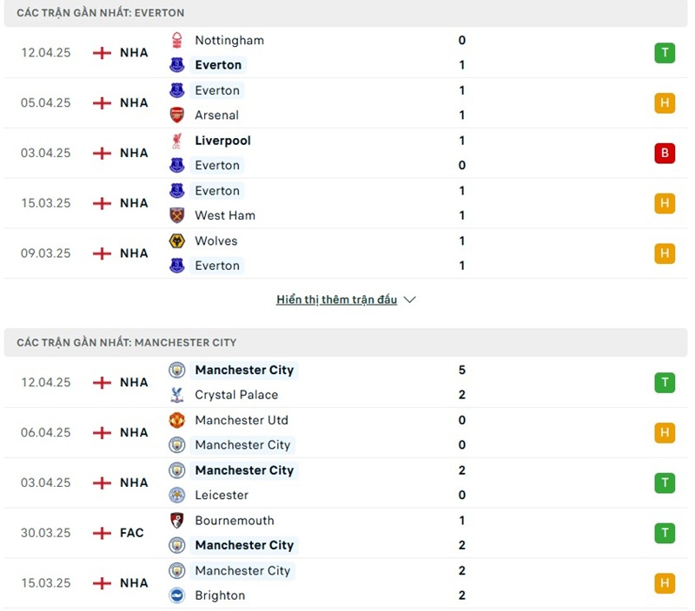The width and height of the screenshot is (695, 611).
Task: Click the Leicester club crest icon
Action: click(x=177, y=495)
